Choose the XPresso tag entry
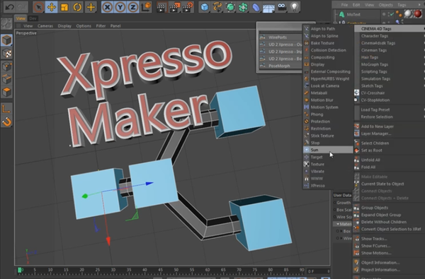 coord(328,186)
